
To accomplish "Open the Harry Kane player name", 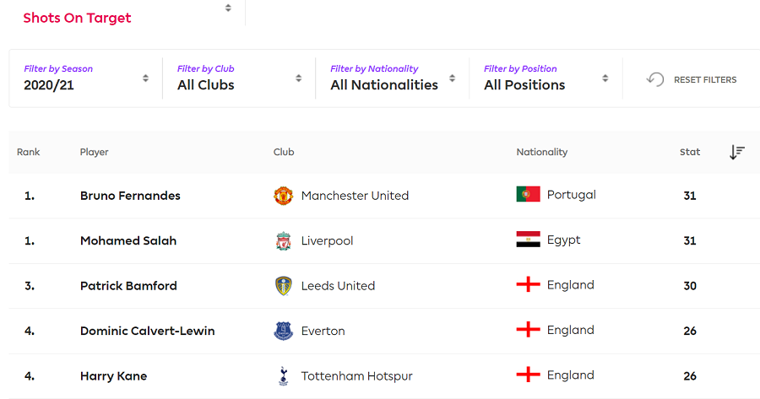I will [x=113, y=375].
